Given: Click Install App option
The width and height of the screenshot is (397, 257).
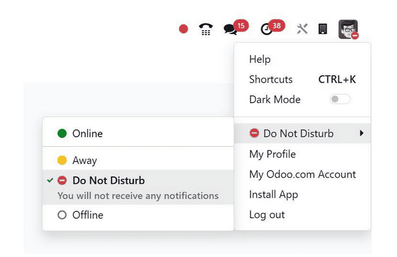Looking at the screenshot, I should click(x=273, y=194).
